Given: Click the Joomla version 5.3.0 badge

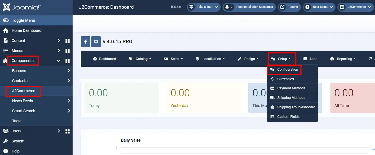Looking at the screenshot, I should [176, 7].
